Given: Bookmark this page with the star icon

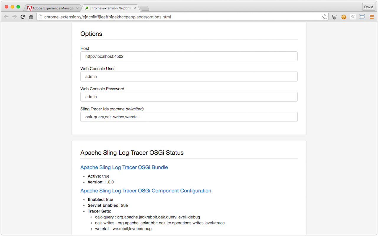Looking at the screenshot, I should tap(325, 17).
